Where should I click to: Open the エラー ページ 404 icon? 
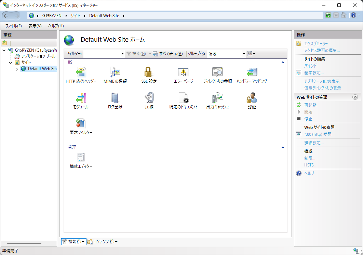[183, 72]
